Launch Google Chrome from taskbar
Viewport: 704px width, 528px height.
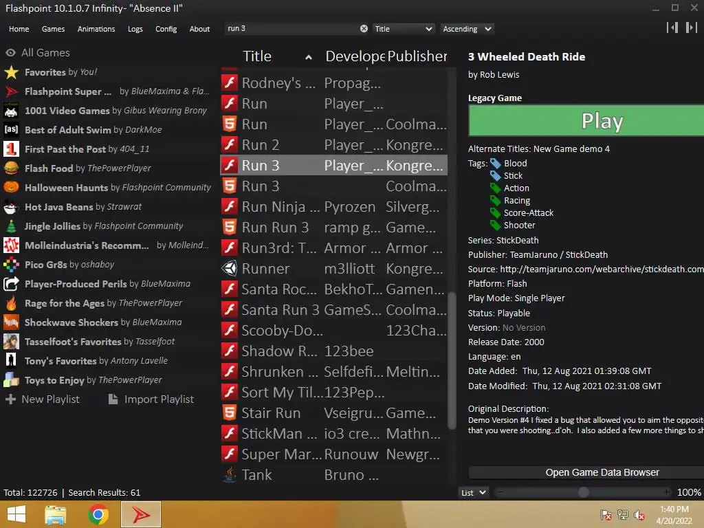[98, 514]
